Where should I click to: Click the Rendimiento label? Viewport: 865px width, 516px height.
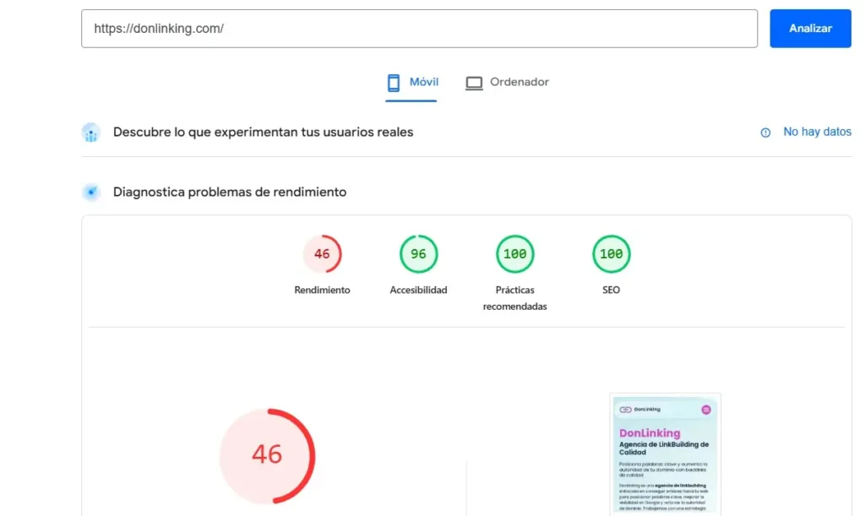click(322, 290)
